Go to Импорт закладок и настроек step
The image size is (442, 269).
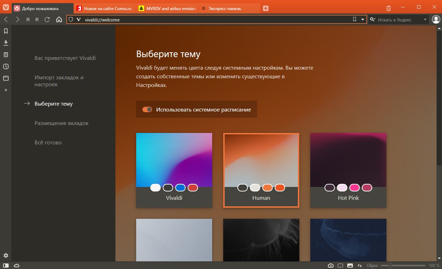[59, 81]
